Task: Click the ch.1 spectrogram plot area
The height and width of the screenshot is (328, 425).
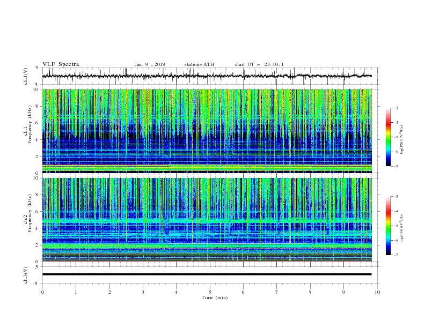Action: point(207,131)
